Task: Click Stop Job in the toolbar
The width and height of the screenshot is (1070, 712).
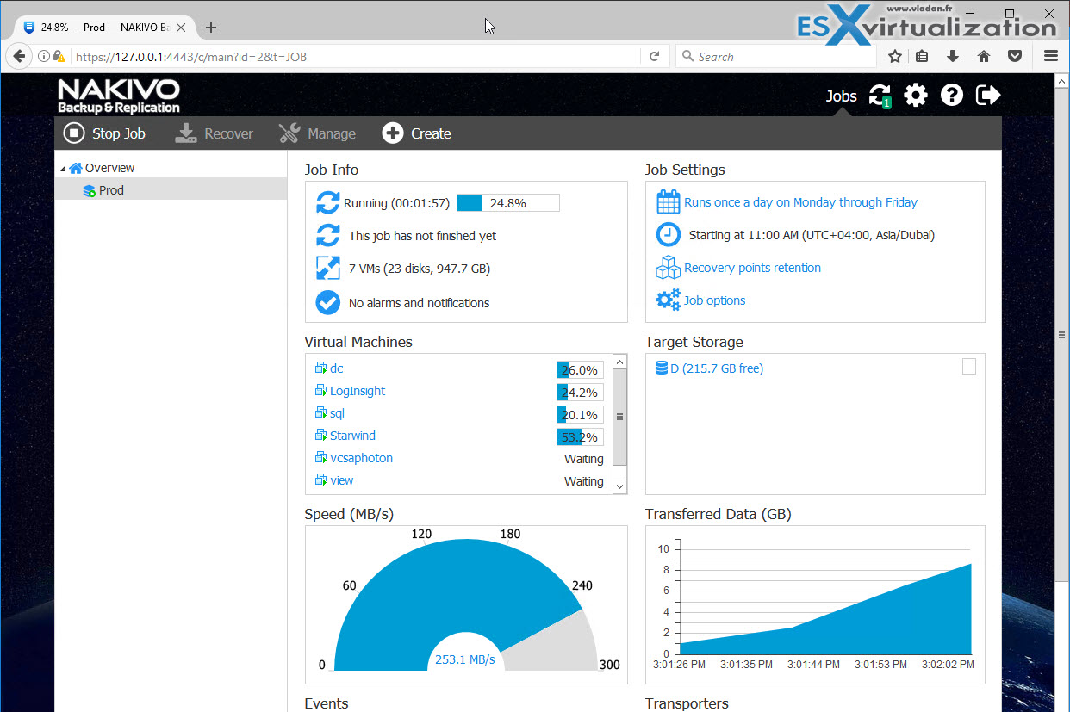Action: (x=105, y=133)
